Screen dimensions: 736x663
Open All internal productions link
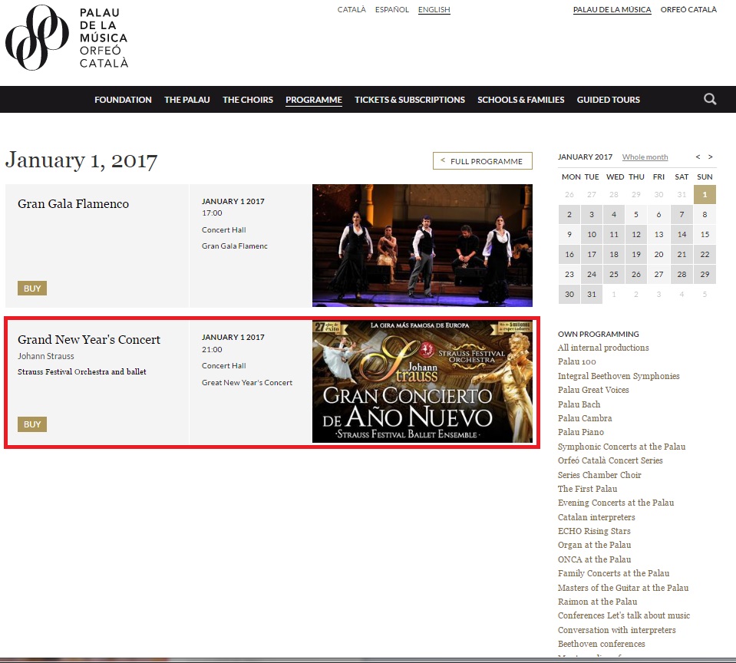603,348
